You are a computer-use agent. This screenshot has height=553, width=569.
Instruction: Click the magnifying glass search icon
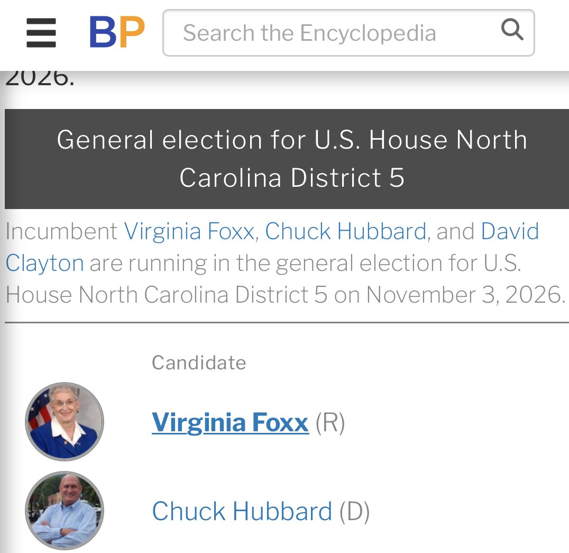[511, 31]
